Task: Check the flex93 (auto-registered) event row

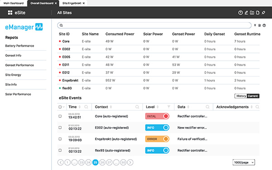Action: click(60, 150)
